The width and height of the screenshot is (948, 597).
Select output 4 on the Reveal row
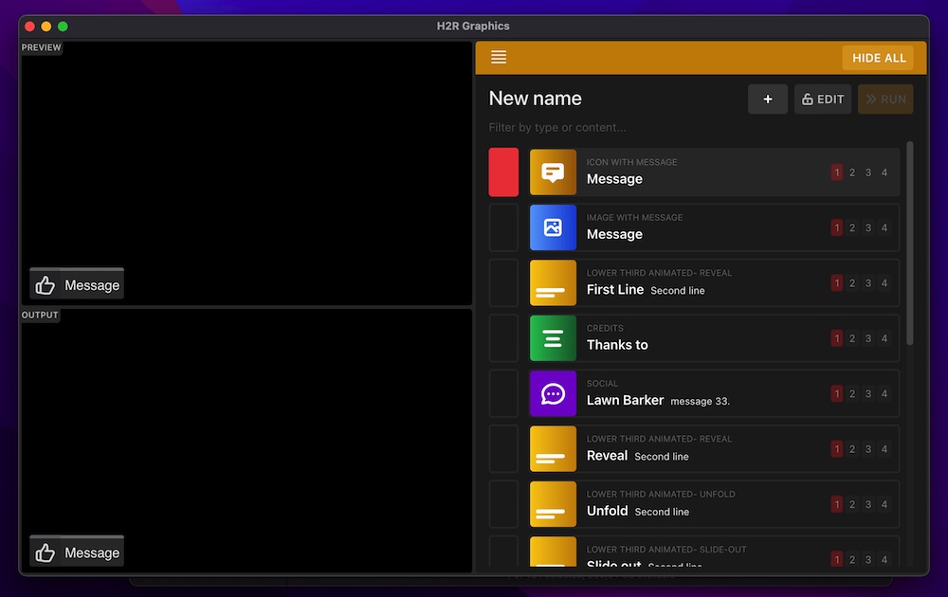[884, 449]
